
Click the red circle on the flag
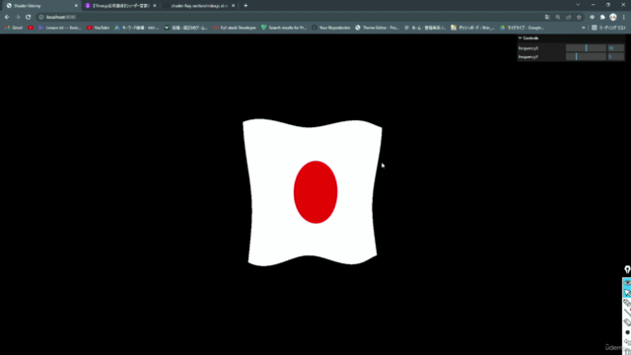click(x=315, y=192)
